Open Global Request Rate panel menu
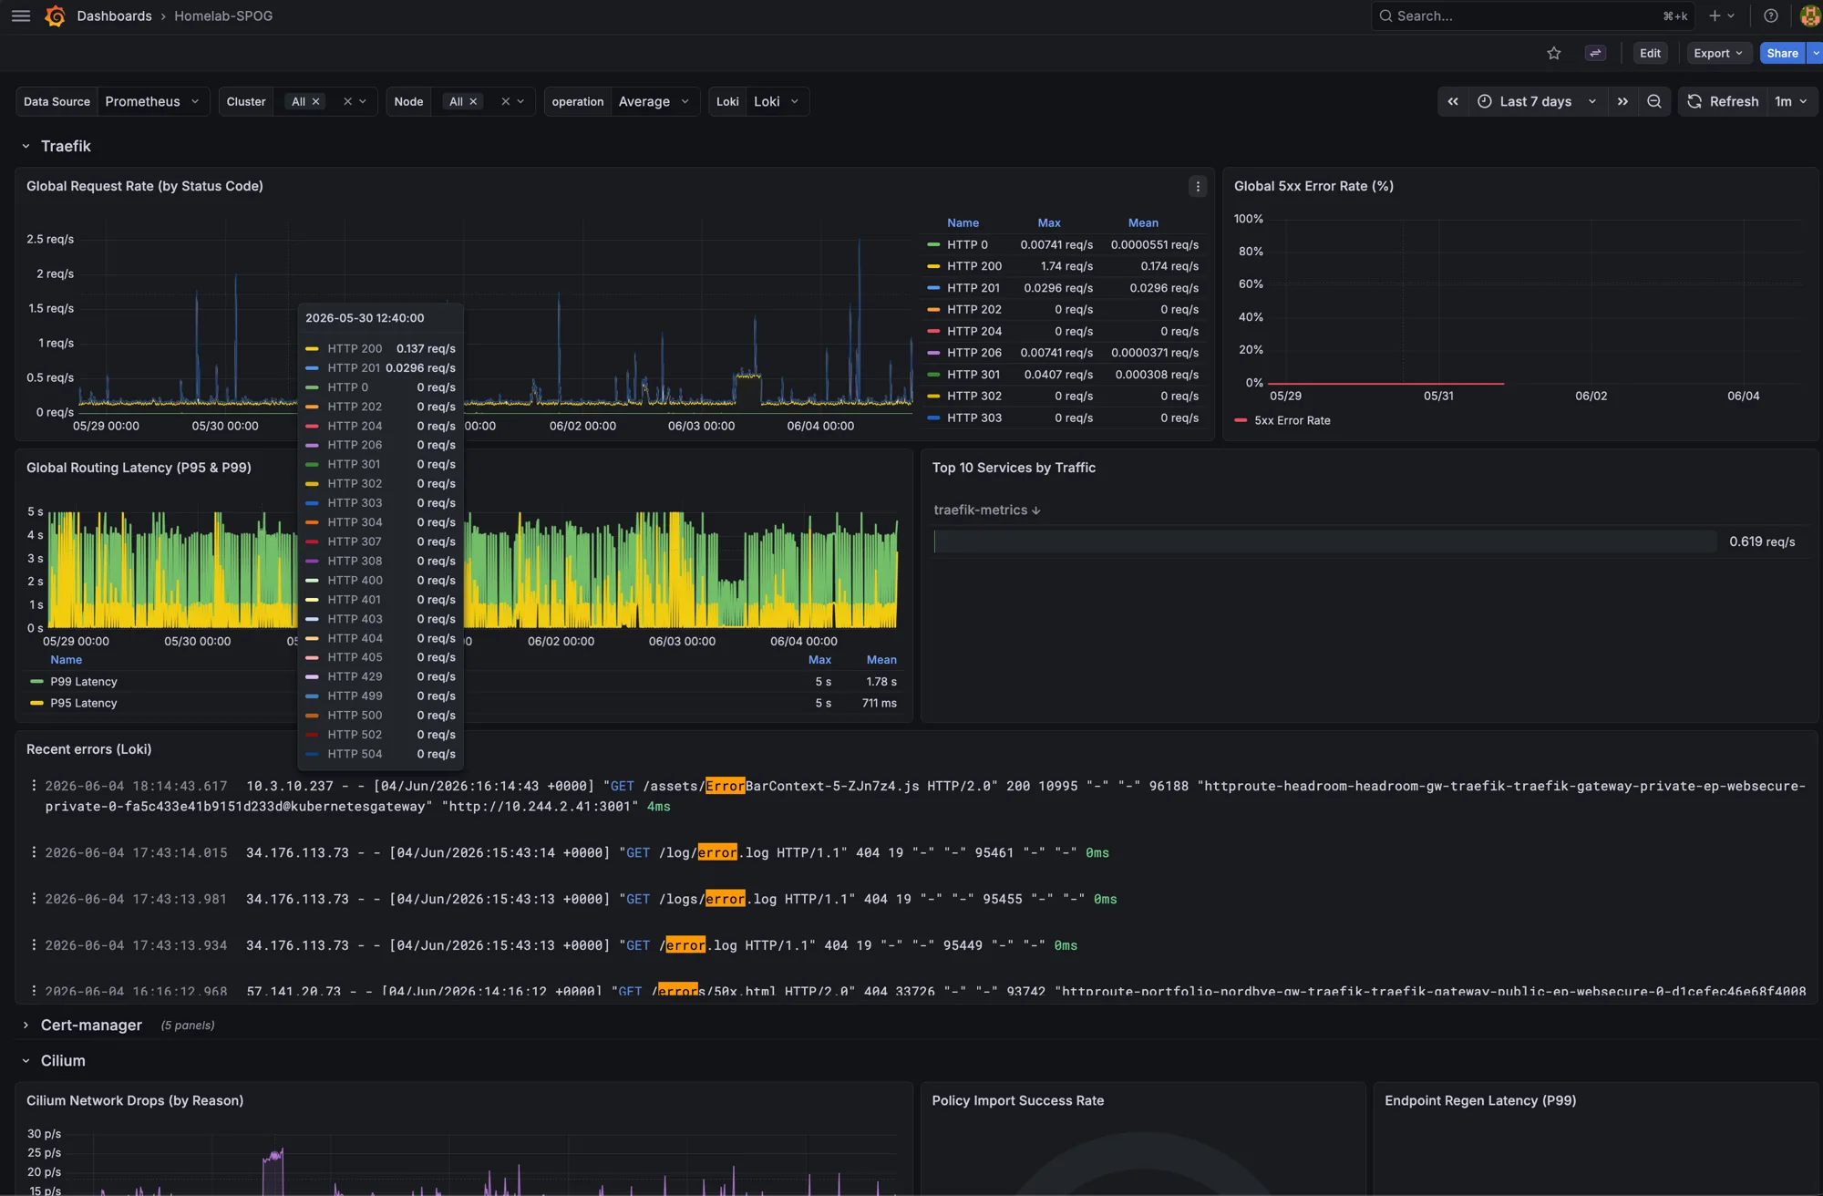The height and width of the screenshot is (1196, 1823). (x=1198, y=186)
